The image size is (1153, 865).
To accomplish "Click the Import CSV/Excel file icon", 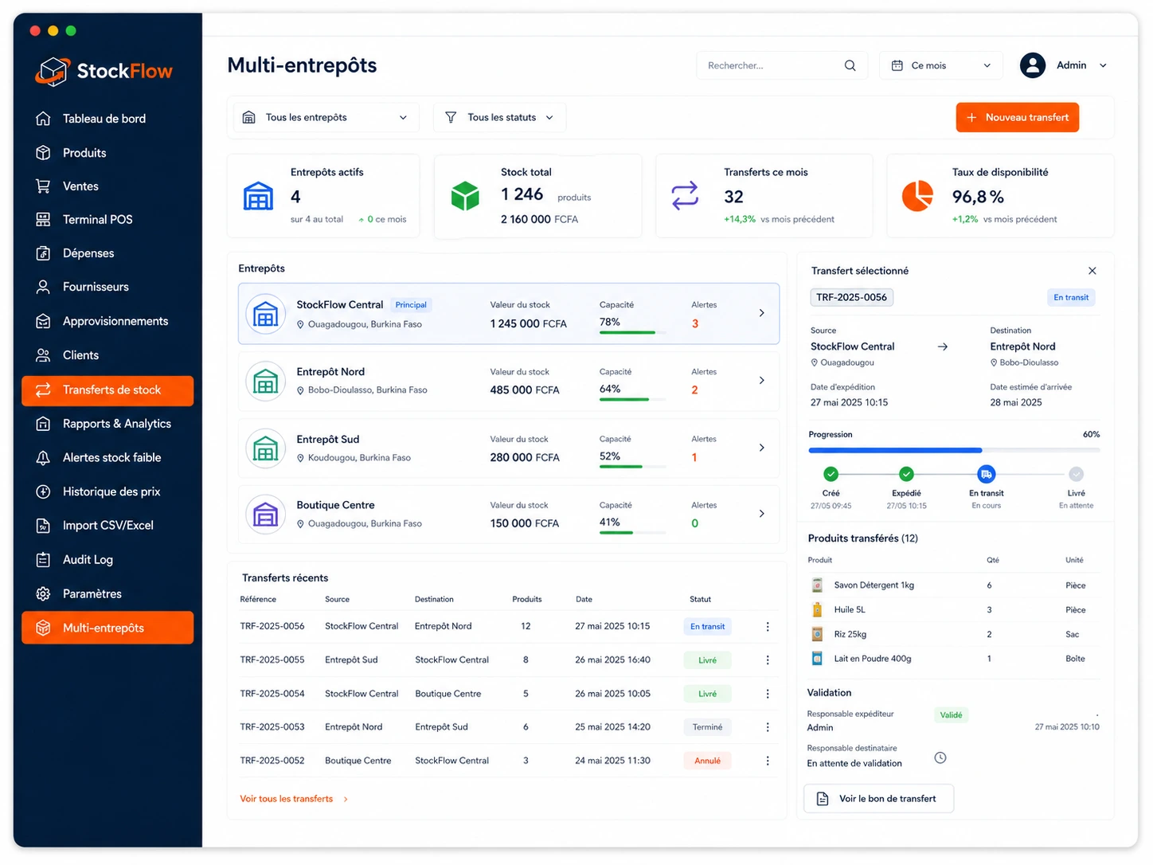I will tap(44, 526).
